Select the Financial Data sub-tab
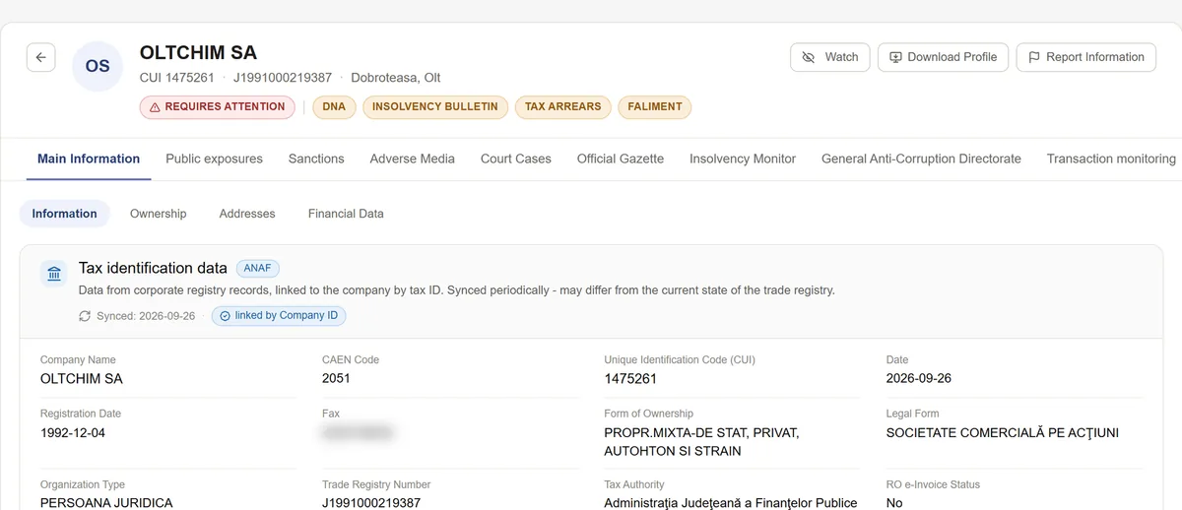This screenshot has width=1182, height=510. (346, 214)
